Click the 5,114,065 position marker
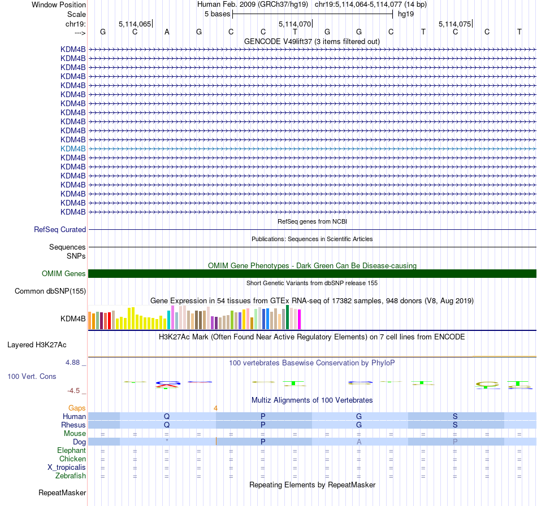The width and height of the screenshot is (537, 506). [x=135, y=24]
